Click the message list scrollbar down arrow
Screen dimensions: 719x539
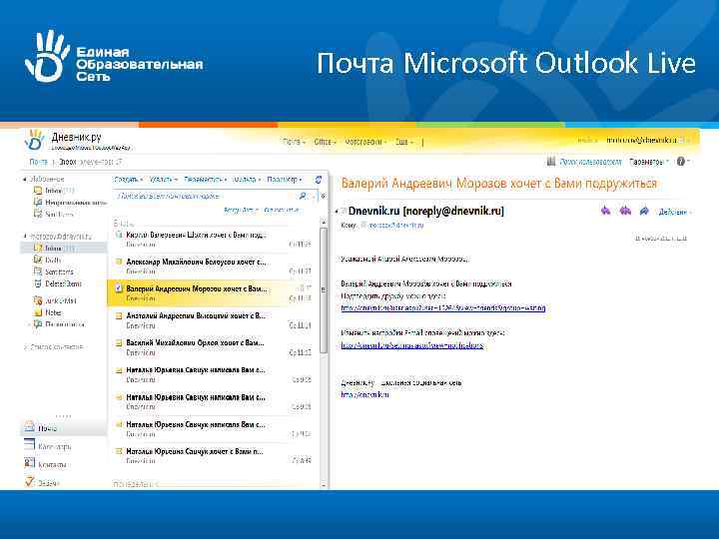(324, 484)
